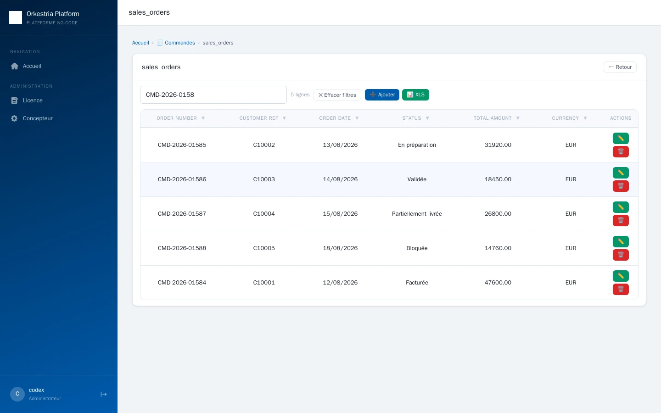Export table with the XLS button
661x413 pixels.
tap(415, 95)
